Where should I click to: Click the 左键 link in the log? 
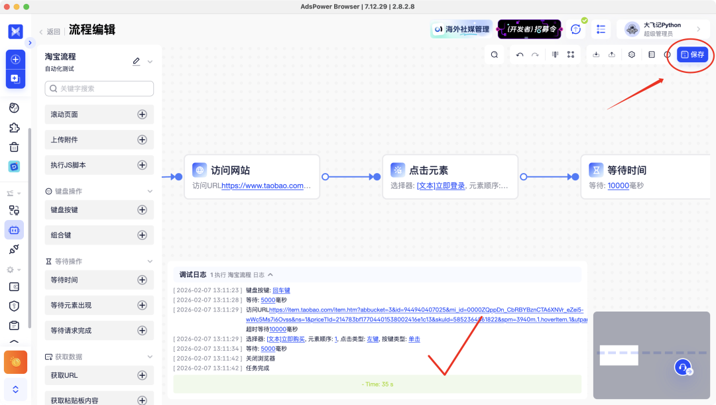[x=373, y=339]
